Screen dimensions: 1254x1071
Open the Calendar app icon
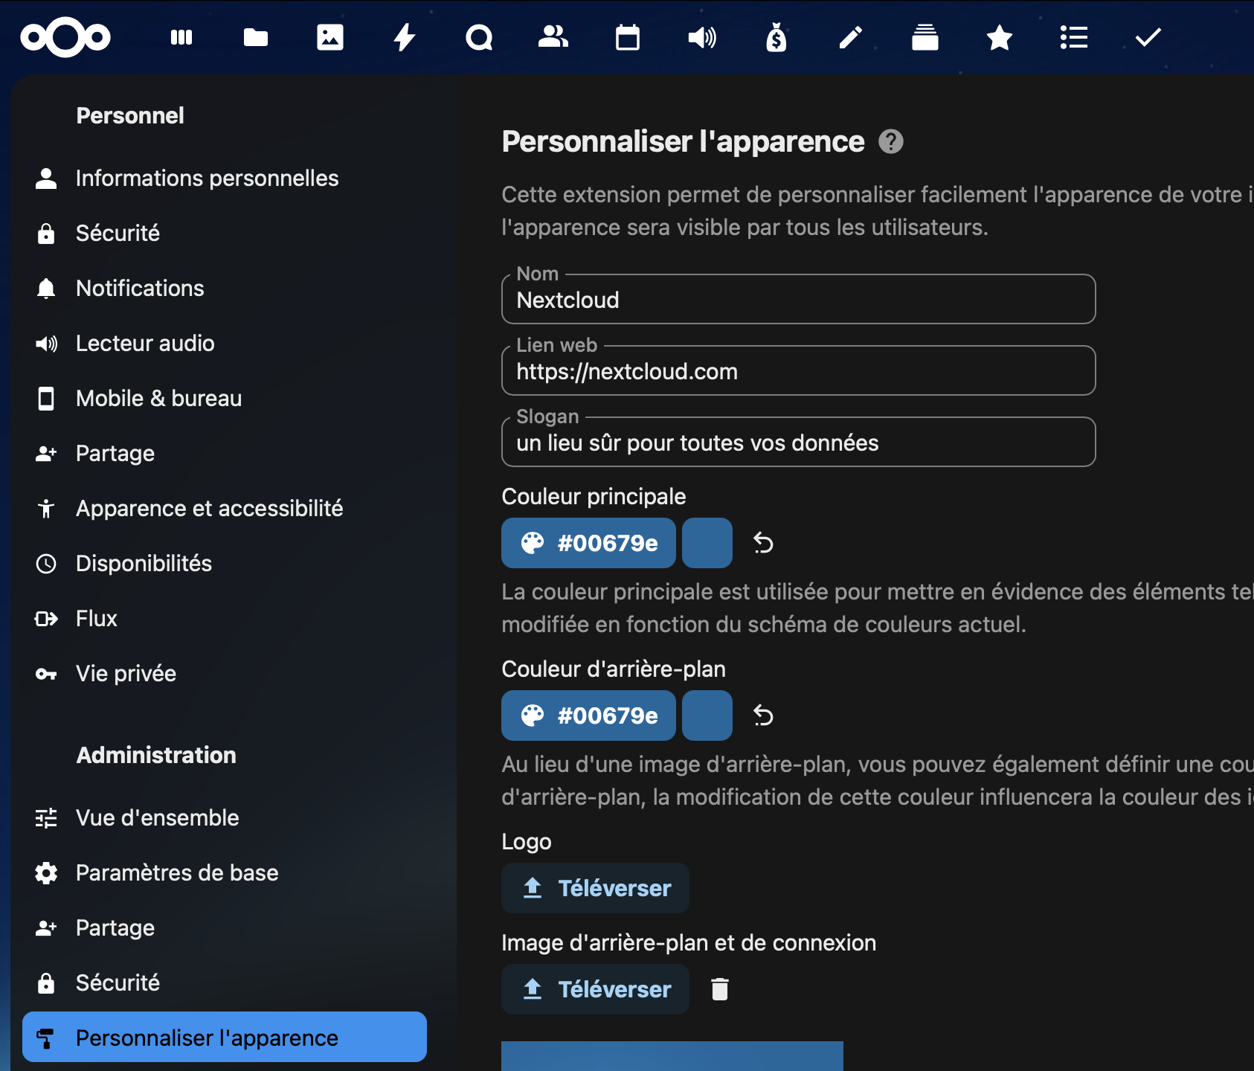click(627, 37)
